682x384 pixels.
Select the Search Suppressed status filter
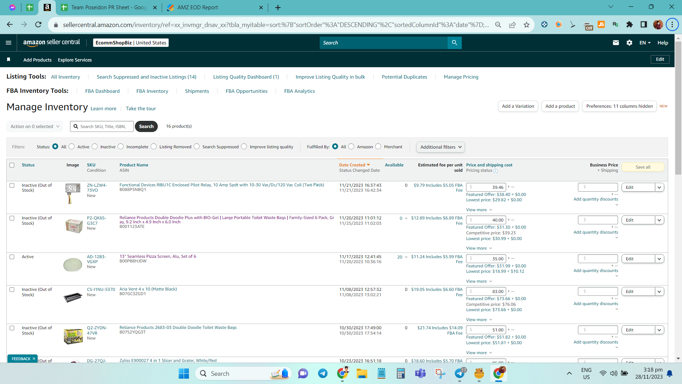[x=197, y=146]
